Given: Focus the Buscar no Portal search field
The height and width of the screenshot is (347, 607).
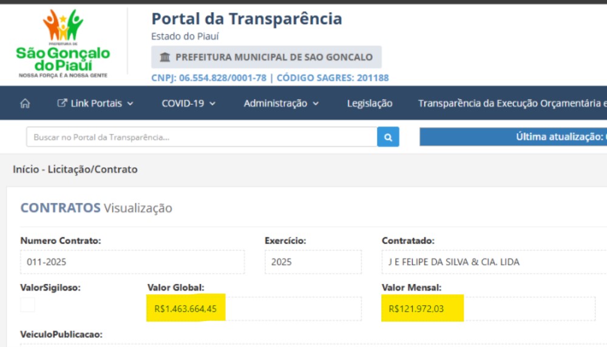Looking at the screenshot, I should (x=202, y=137).
